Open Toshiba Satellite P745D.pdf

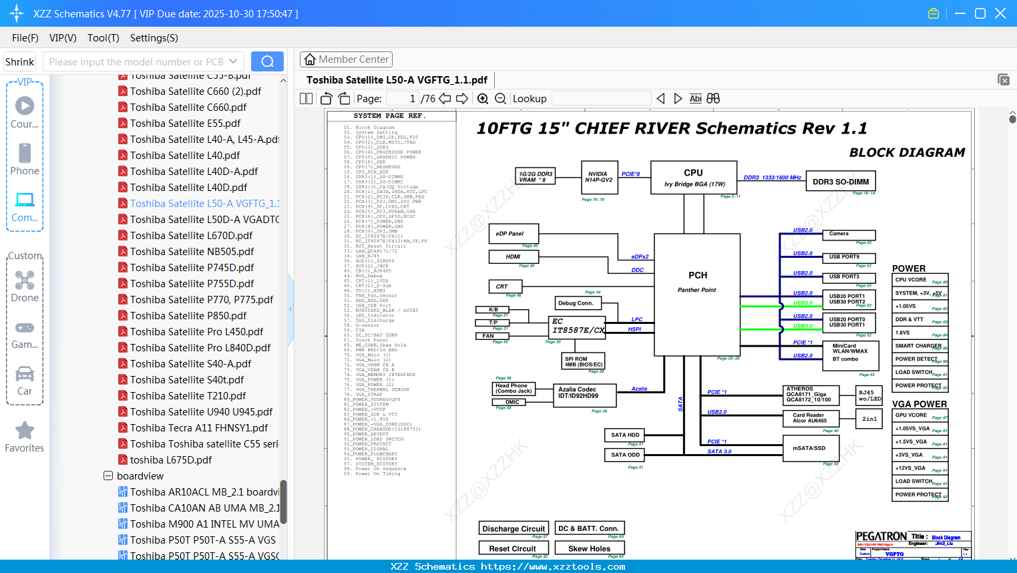click(x=192, y=268)
